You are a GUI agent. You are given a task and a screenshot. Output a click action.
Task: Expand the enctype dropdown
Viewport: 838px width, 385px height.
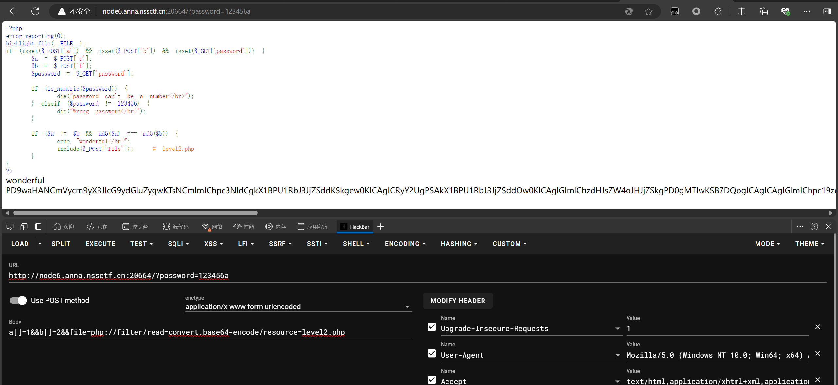[407, 306]
